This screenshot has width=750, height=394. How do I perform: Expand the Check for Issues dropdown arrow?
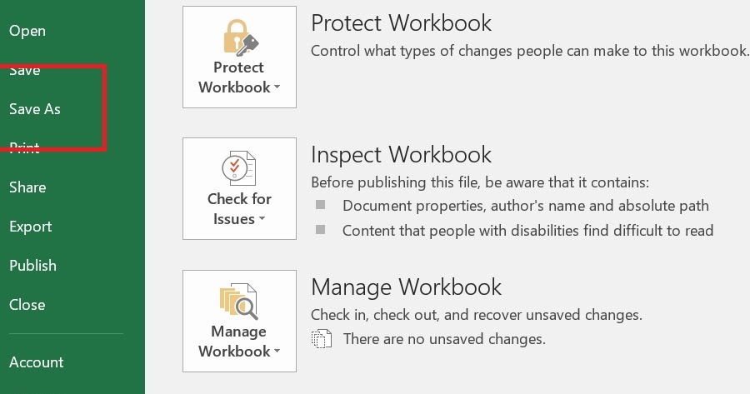point(262,219)
